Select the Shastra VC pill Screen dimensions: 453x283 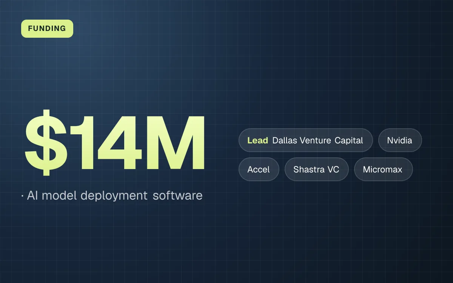point(316,169)
